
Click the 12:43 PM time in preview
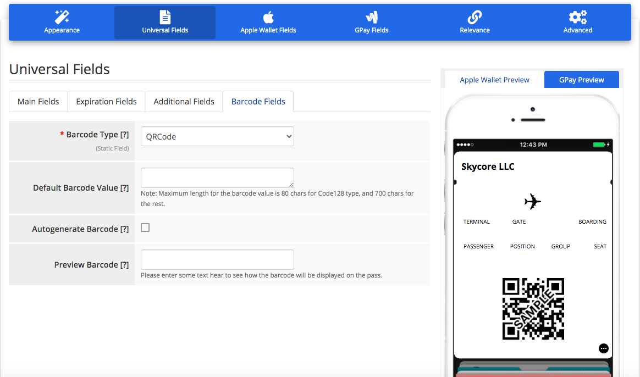click(x=533, y=145)
